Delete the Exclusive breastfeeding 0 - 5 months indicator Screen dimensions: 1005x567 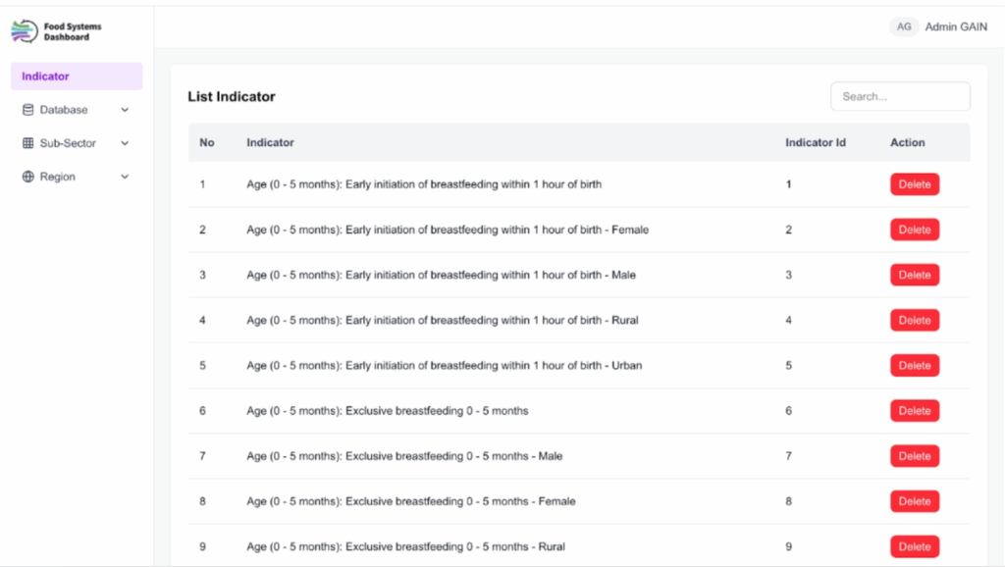pos(914,411)
